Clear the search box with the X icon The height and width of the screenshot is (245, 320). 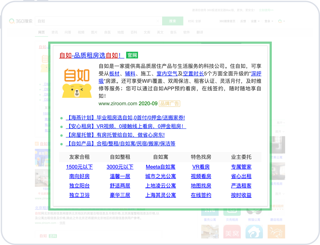click(x=158, y=21)
